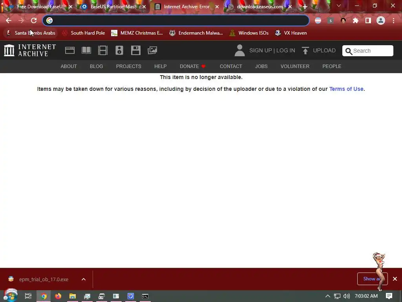Open the Software floppy disk icon
The image size is (402, 302).
(135, 50)
